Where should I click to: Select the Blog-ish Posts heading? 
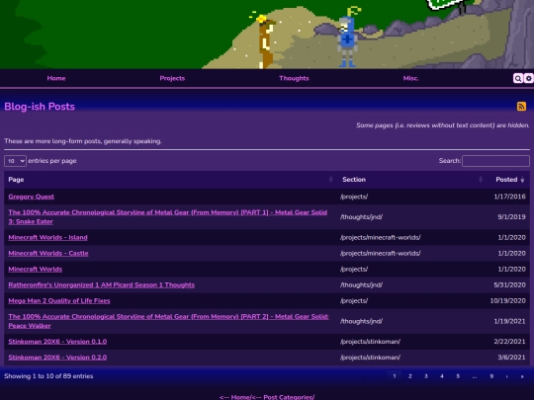coord(40,107)
